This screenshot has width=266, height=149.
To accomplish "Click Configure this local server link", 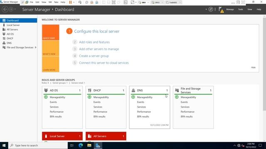I will coord(97,31).
